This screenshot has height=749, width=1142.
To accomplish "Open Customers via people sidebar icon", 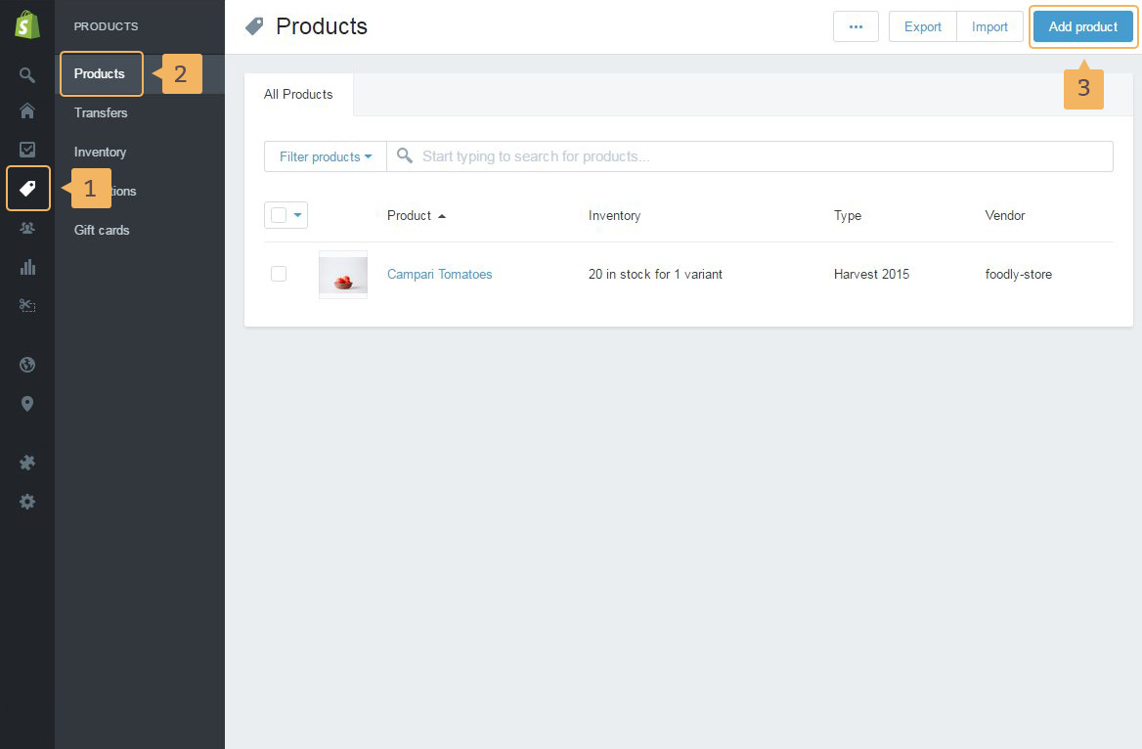I will coord(27,228).
